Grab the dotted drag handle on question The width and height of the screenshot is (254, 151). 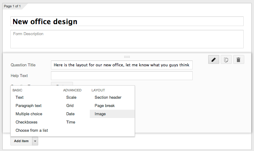[x=127, y=57]
